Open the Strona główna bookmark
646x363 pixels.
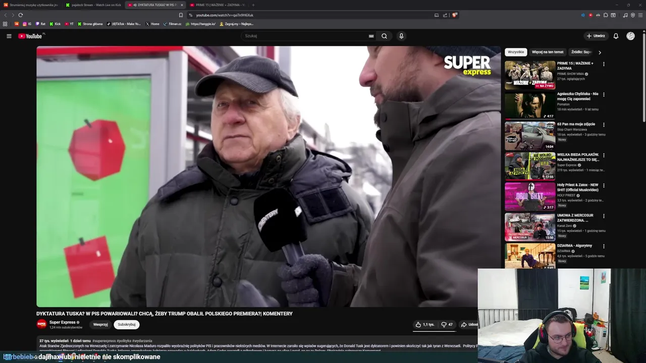tap(90, 24)
